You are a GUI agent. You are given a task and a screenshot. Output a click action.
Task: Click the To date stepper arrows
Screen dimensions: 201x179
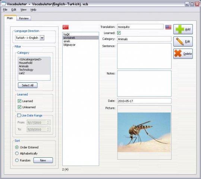click(48, 129)
